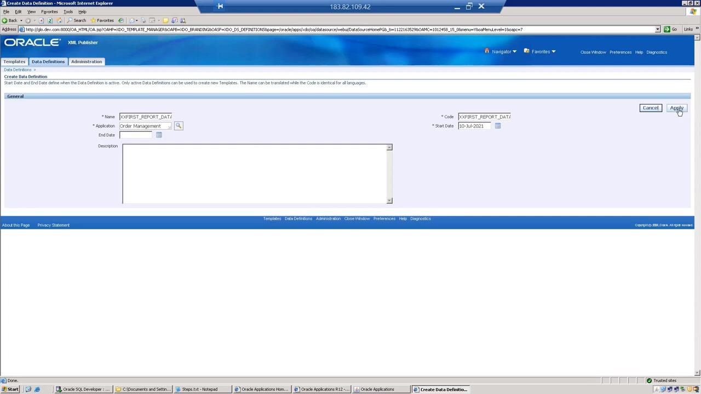The height and width of the screenshot is (394, 701).
Task: Open the Diagnostics header link
Action: coord(657,52)
